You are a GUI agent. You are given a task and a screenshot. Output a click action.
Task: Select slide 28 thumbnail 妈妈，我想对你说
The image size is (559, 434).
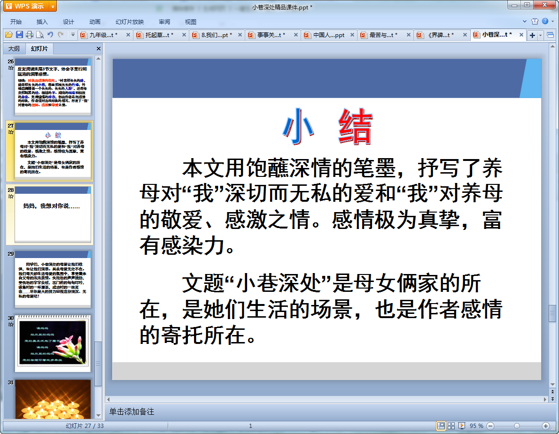tap(53, 215)
